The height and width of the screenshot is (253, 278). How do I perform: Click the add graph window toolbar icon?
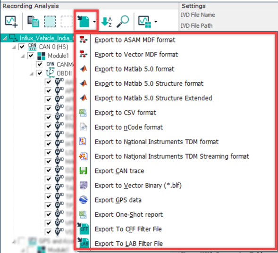[x=11, y=21]
